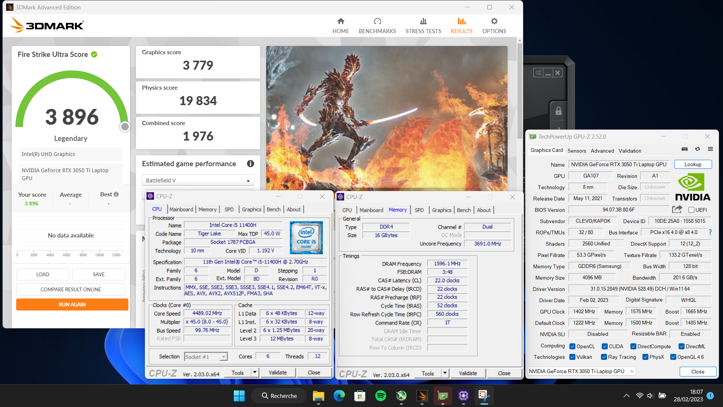Screen dimensions: 723x407
Task: Switch to Advanced tab in GPU-Z
Action: (602, 150)
